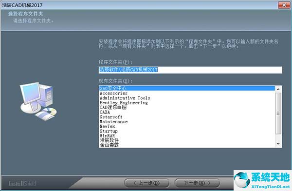This screenshot has width=292, height=191.
Task: Select the Maintenance folder entry
Action: (187, 122)
